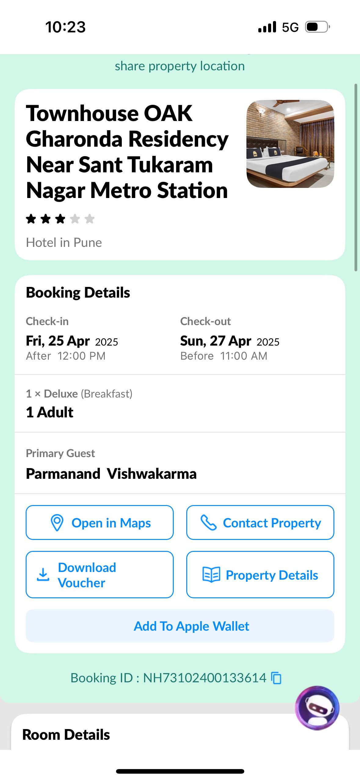
Task: Tap the Download Voucher button
Action: (100, 574)
